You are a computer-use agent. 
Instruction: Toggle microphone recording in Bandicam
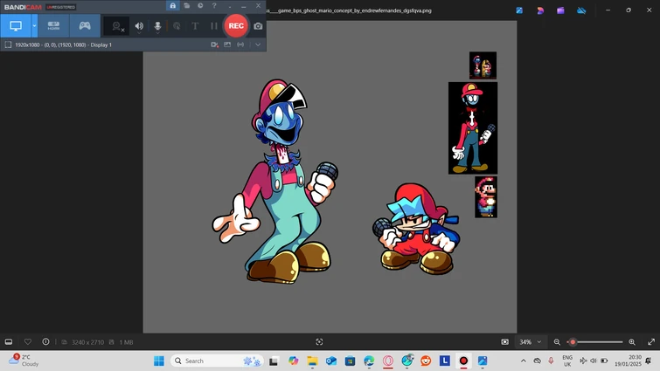pyautogui.click(x=157, y=26)
